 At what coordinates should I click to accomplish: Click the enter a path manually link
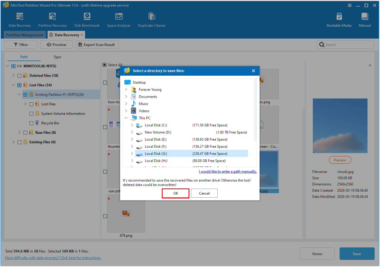(x=227, y=171)
